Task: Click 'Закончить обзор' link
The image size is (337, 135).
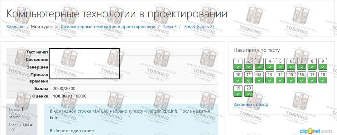Action: click(251, 105)
